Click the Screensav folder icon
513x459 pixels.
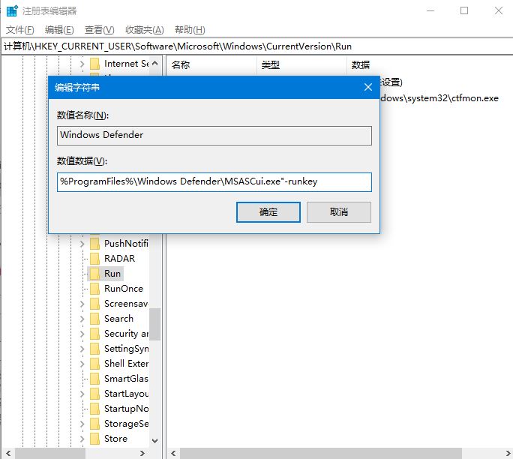coord(95,304)
